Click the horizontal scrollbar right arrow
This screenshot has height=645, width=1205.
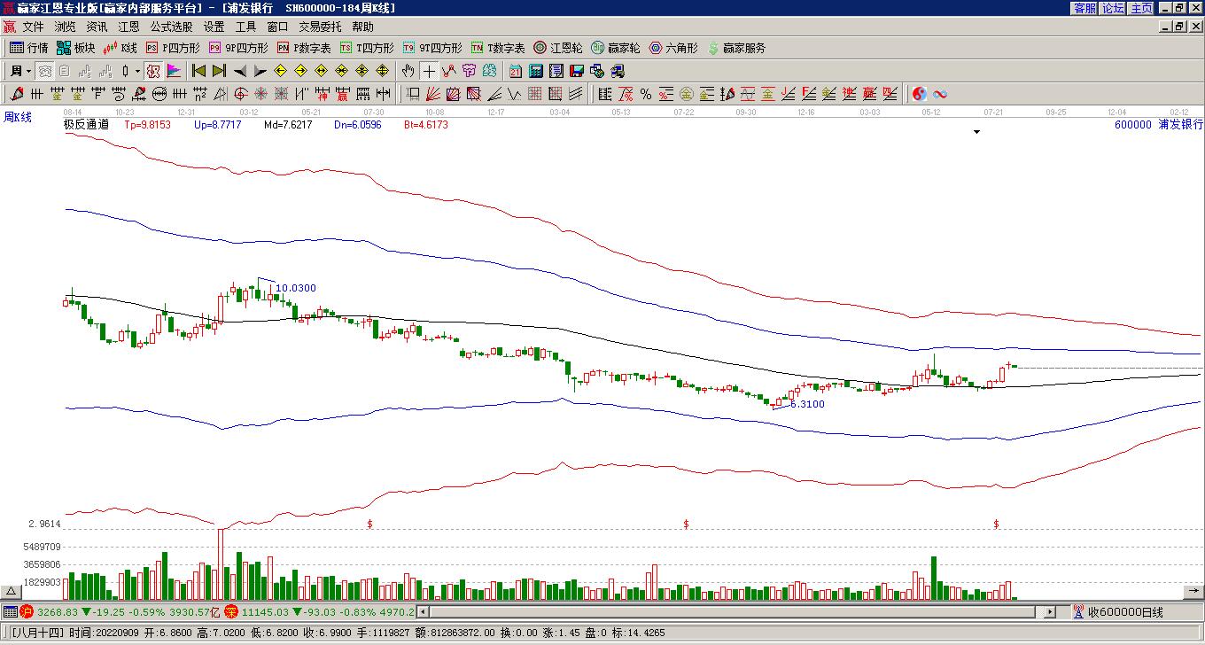coord(1051,611)
